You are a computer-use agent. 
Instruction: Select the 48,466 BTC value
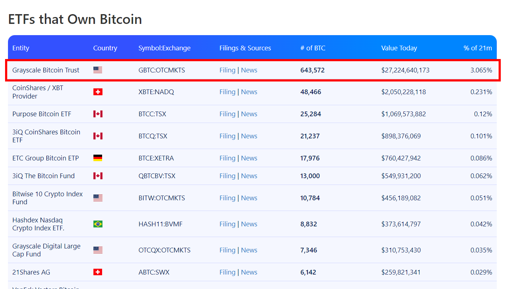point(311,92)
